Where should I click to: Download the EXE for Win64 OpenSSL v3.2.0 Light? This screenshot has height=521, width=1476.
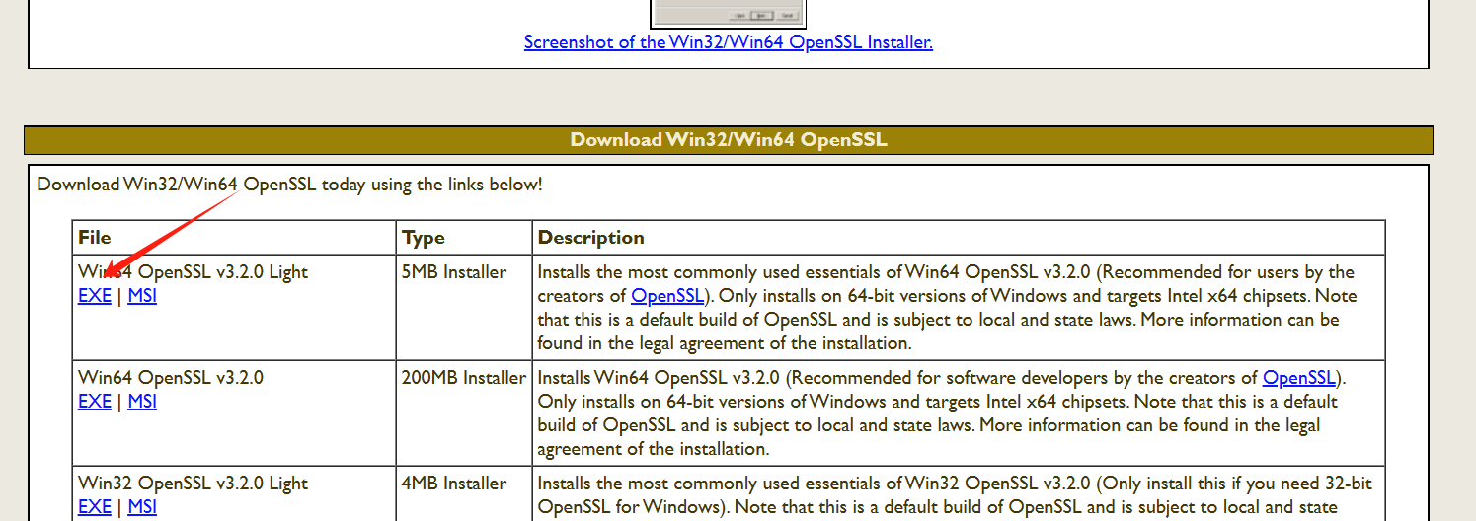[x=95, y=296]
